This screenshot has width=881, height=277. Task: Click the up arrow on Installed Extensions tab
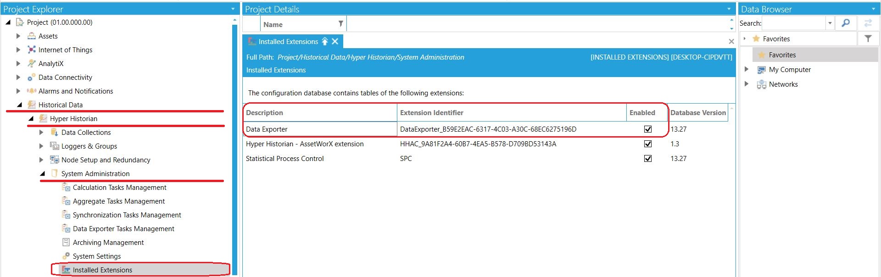pyautogui.click(x=325, y=41)
